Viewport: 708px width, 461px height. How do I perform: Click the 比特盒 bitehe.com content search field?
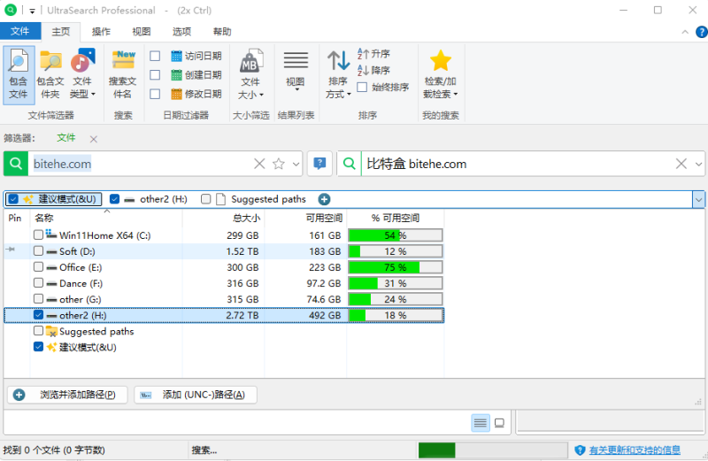517,164
